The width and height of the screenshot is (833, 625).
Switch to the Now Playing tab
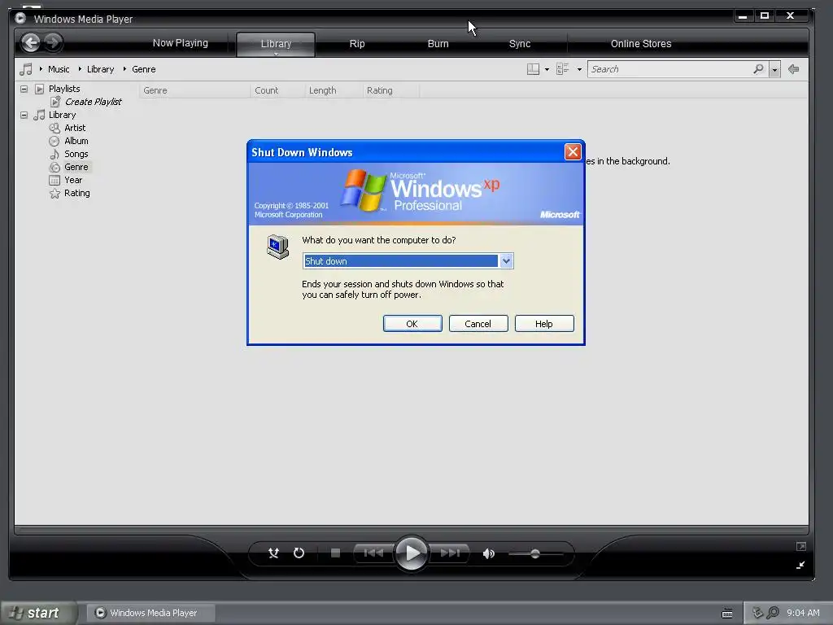180,43
